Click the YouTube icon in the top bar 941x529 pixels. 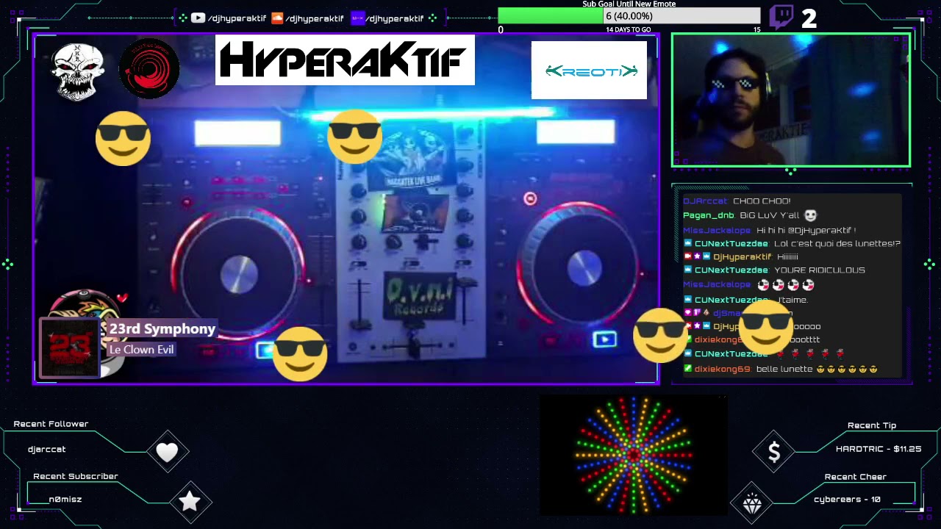198,18
